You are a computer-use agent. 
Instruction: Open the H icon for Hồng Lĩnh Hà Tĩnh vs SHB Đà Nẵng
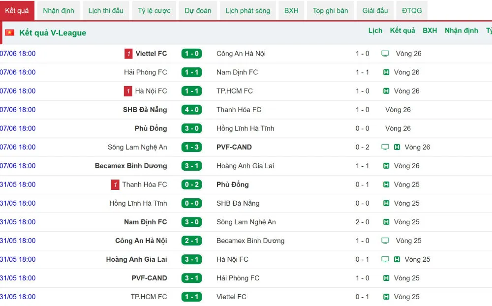386,203
